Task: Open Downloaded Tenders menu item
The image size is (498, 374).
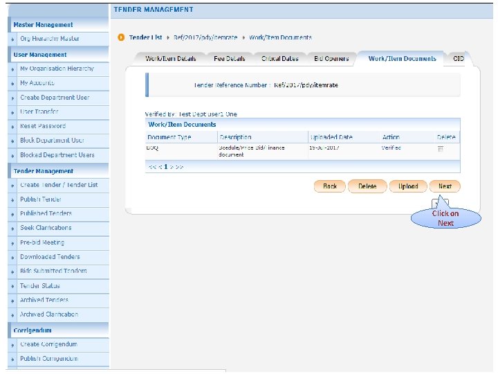Action: point(50,257)
